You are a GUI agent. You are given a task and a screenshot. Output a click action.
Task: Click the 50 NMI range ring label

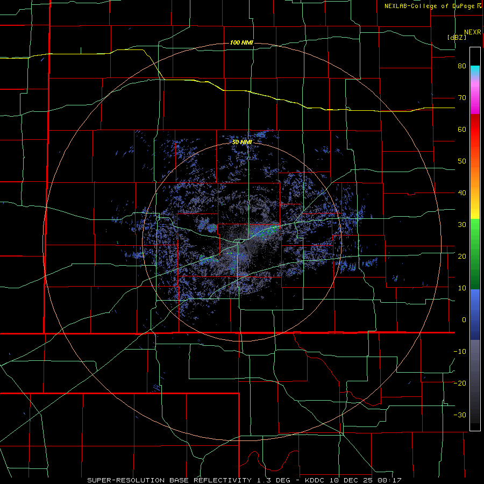tap(242, 143)
